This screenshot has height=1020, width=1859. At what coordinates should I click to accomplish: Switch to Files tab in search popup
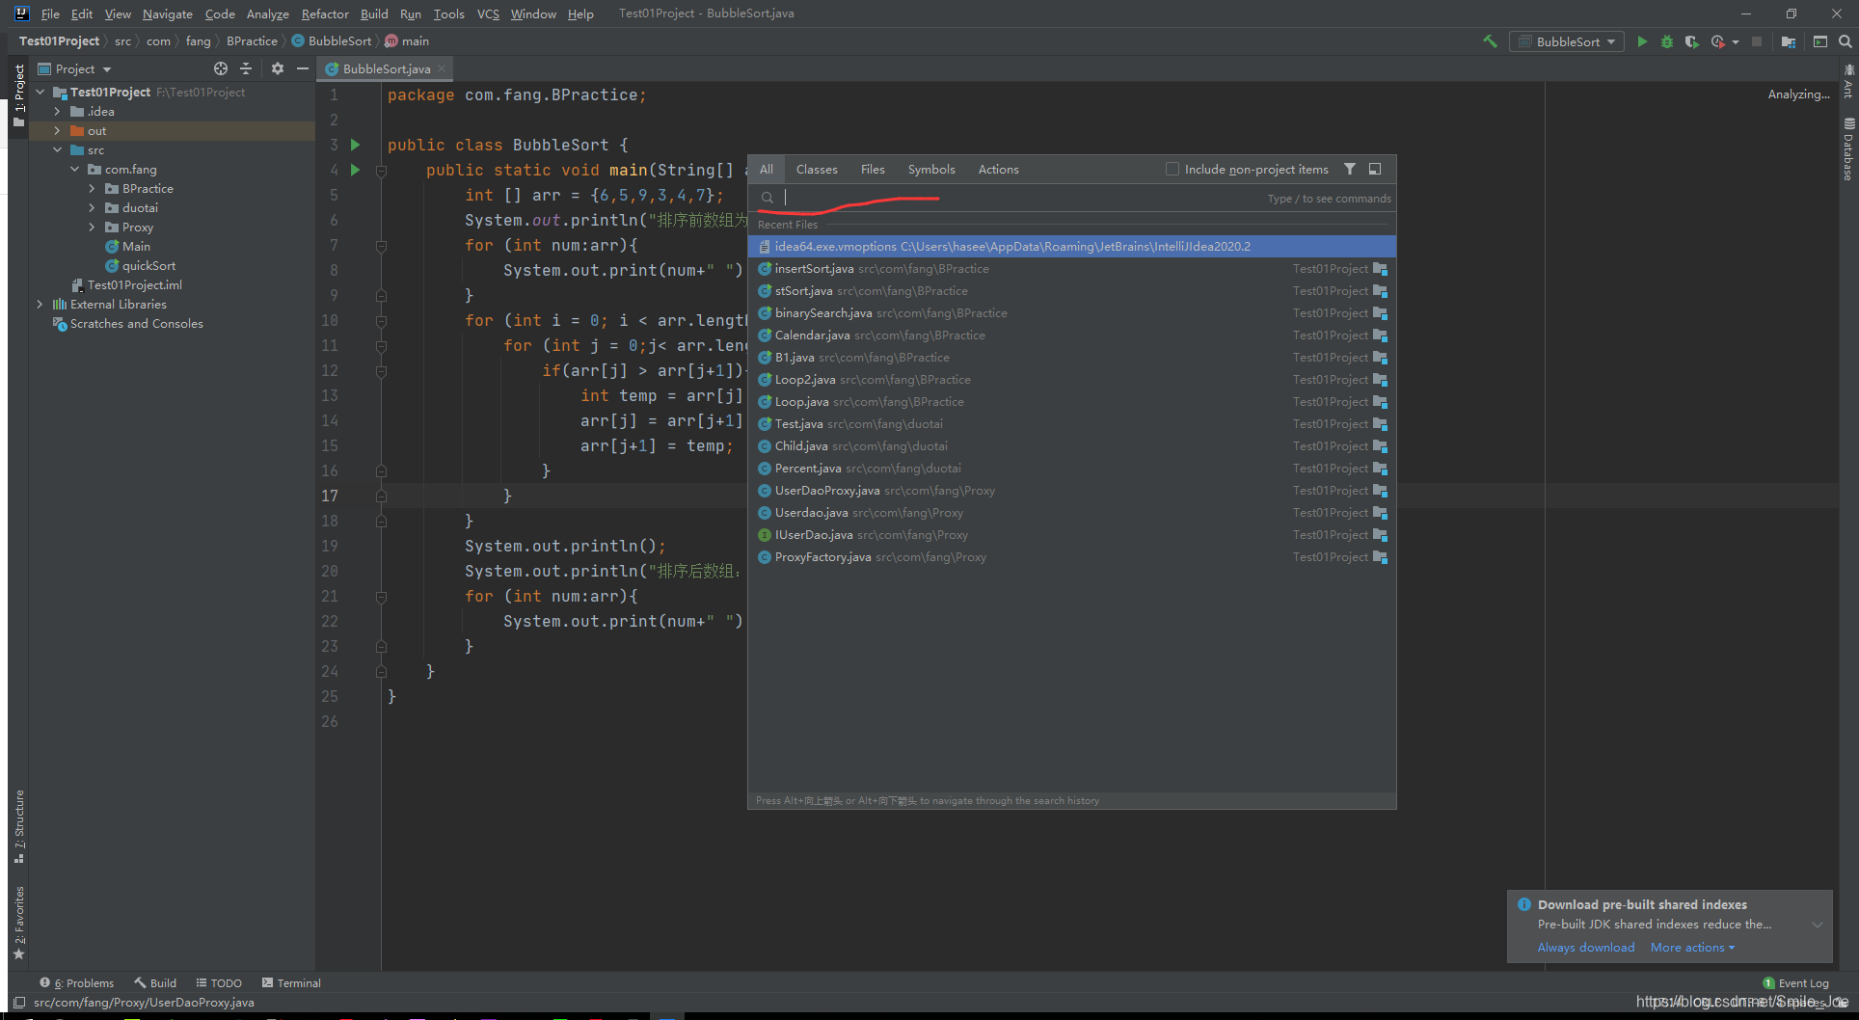873,169
